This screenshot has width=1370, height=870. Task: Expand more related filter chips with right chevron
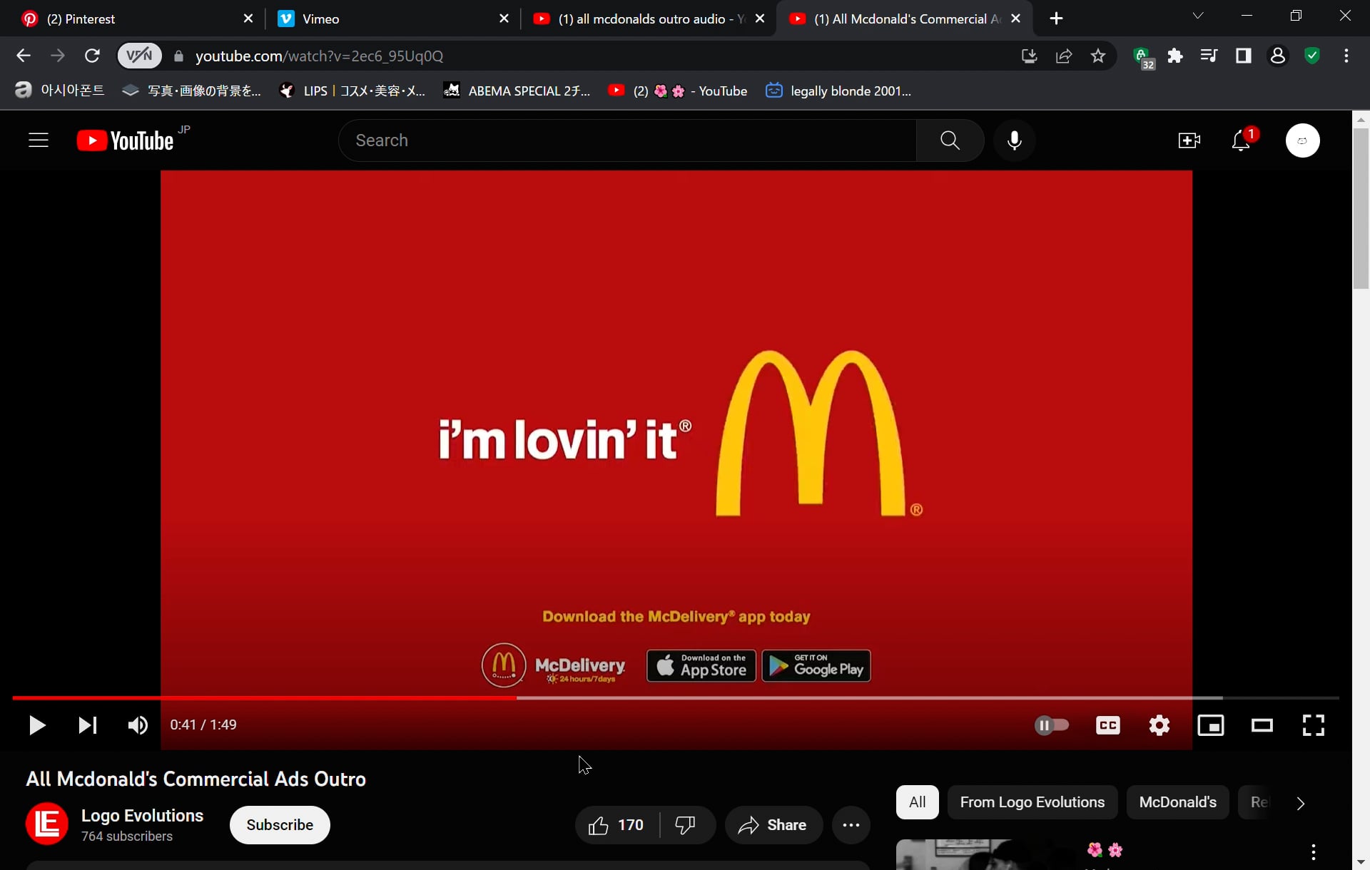(x=1300, y=802)
